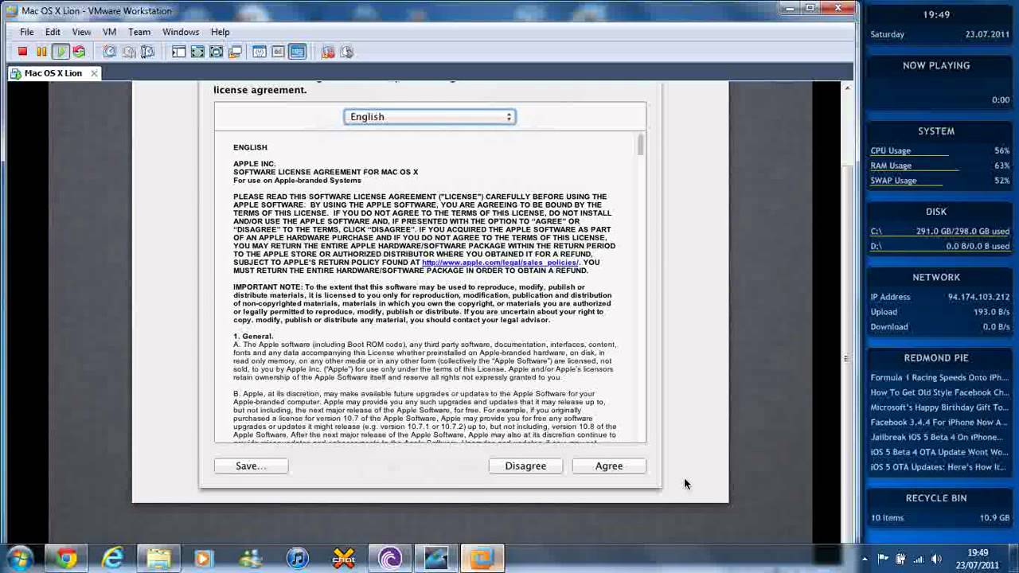1019x573 pixels.
Task: Open the taskbar icon next to BitTorrent
Action: click(435, 559)
